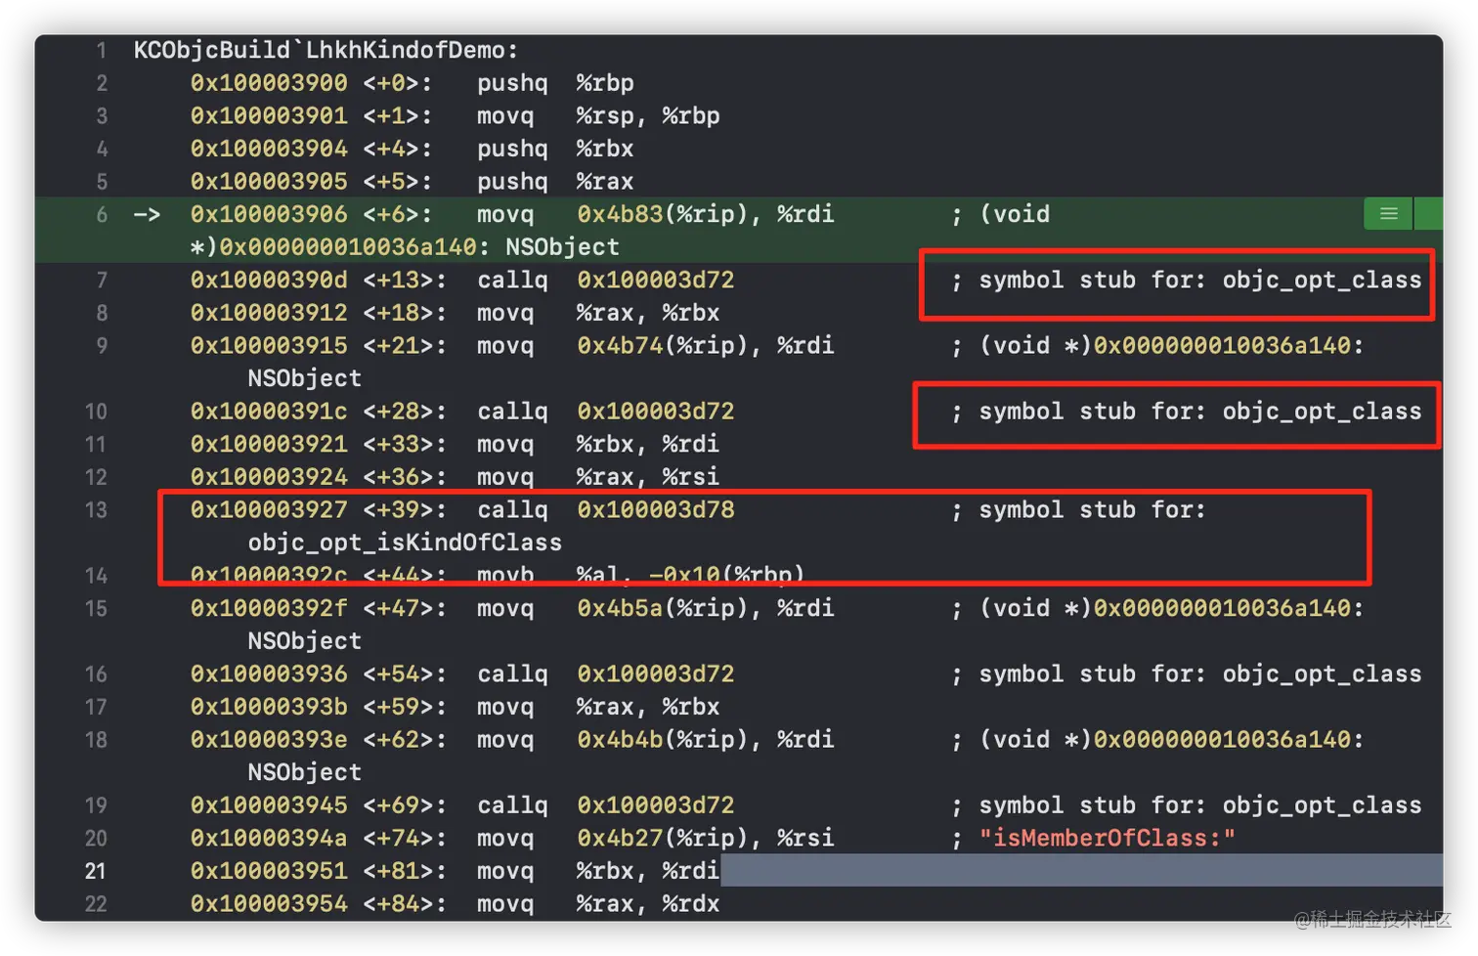Click the header KCObjcBuild`LhkhKindofDemo:

326,50
